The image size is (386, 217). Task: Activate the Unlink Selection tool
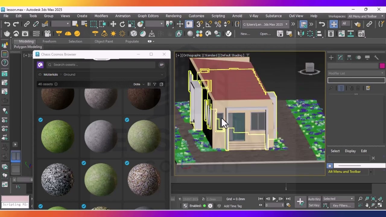(36, 24)
